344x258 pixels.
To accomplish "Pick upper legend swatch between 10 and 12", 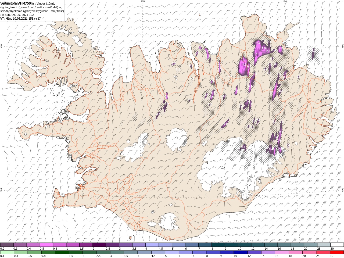I will [245, 245].
